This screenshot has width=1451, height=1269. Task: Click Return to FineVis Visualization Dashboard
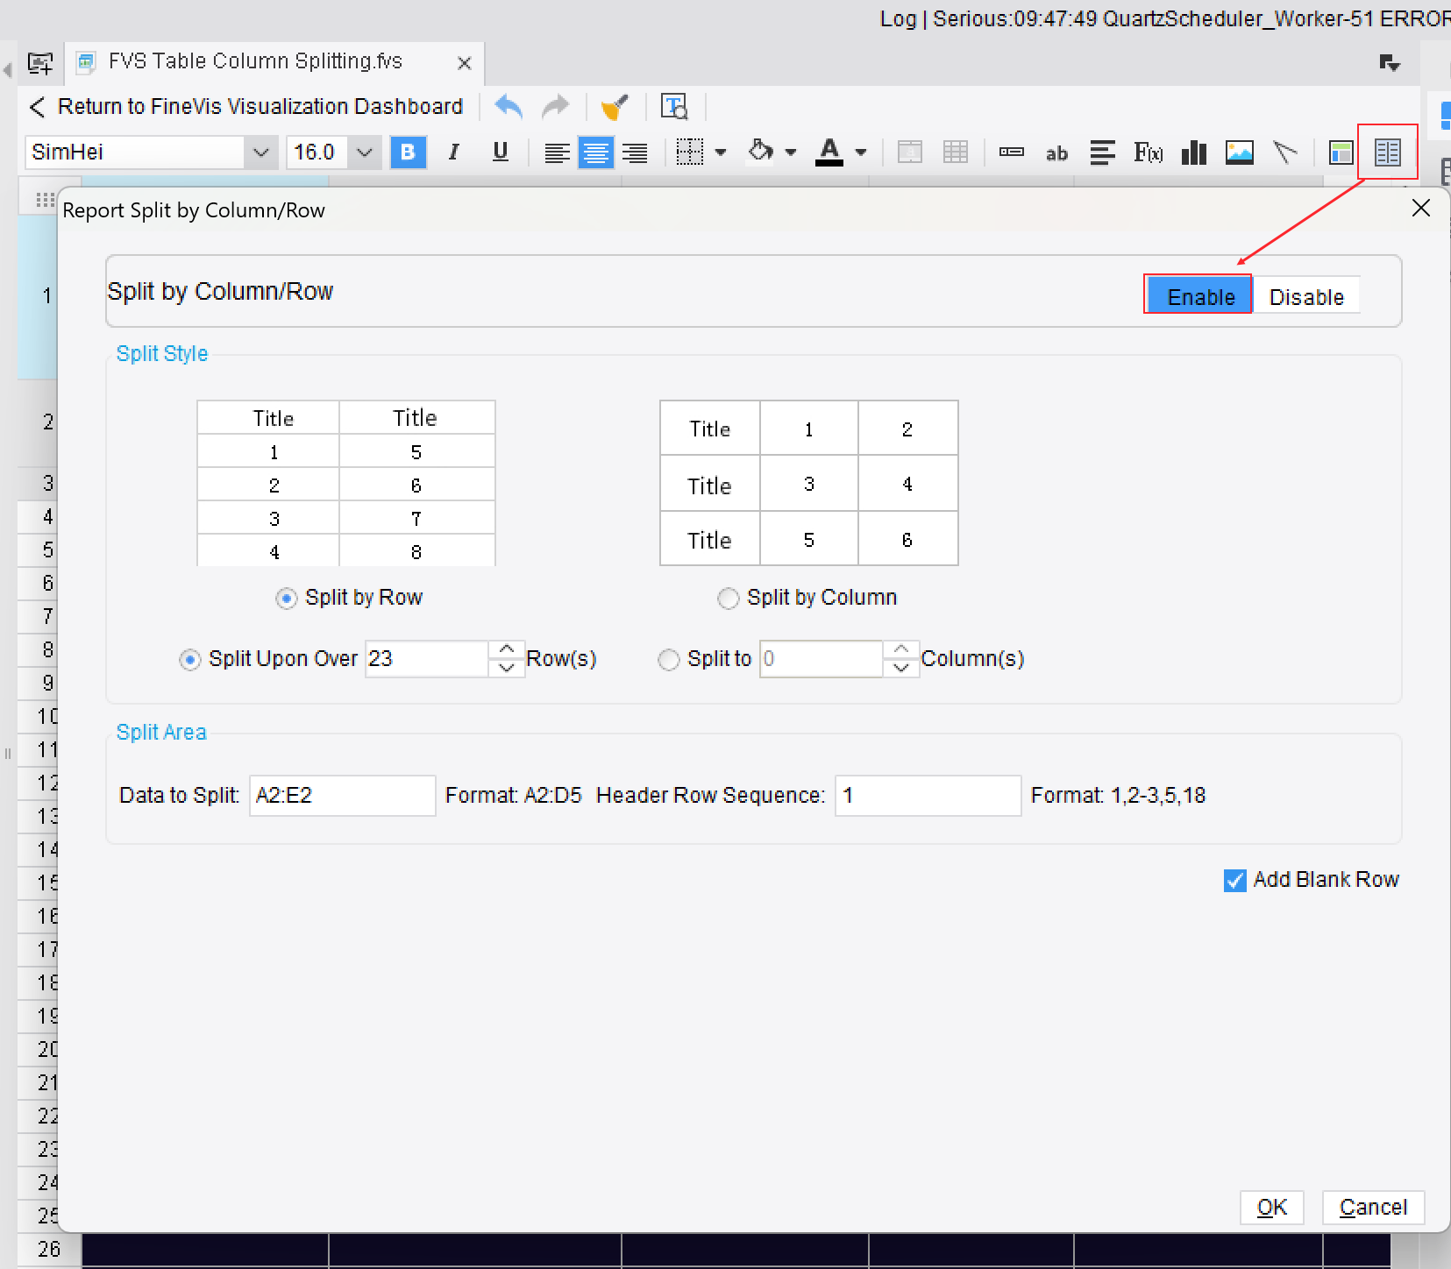pyautogui.click(x=246, y=107)
